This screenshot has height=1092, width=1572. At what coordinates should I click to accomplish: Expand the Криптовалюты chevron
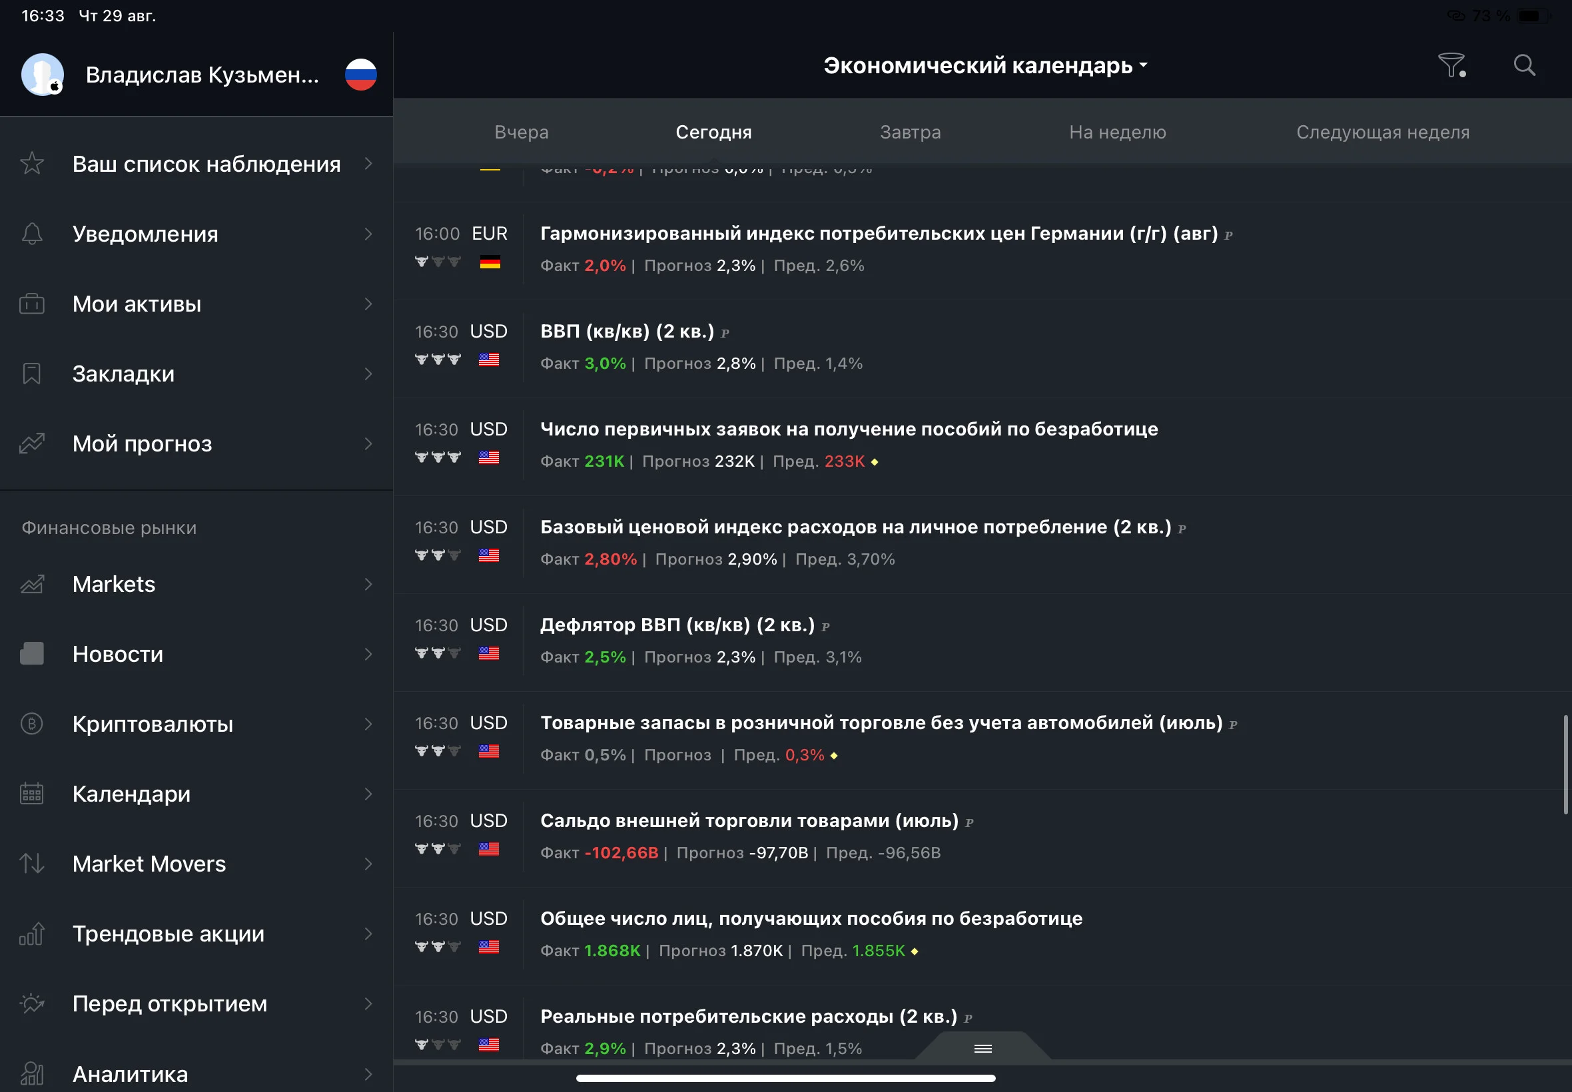tap(368, 723)
